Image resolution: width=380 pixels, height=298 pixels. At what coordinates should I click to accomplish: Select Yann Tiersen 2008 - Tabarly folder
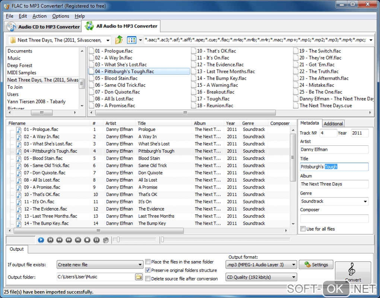click(x=37, y=102)
